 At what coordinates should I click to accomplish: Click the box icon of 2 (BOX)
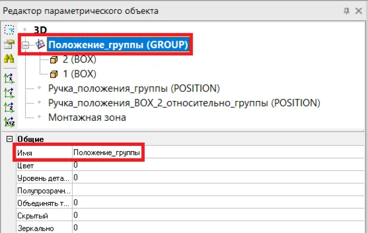click(x=53, y=60)
